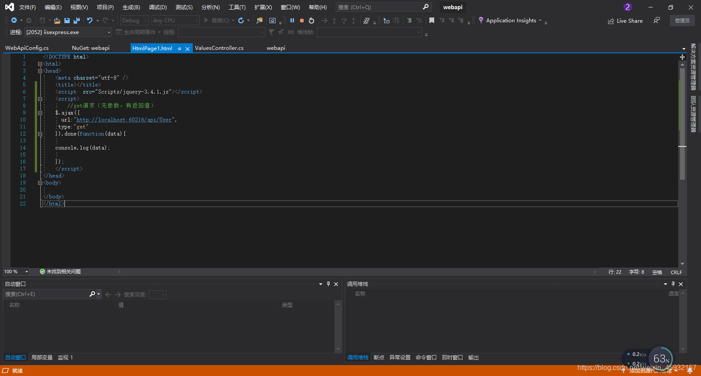
Task: Collapse the body tag on line 19
Action: click(x=40, y=183)
